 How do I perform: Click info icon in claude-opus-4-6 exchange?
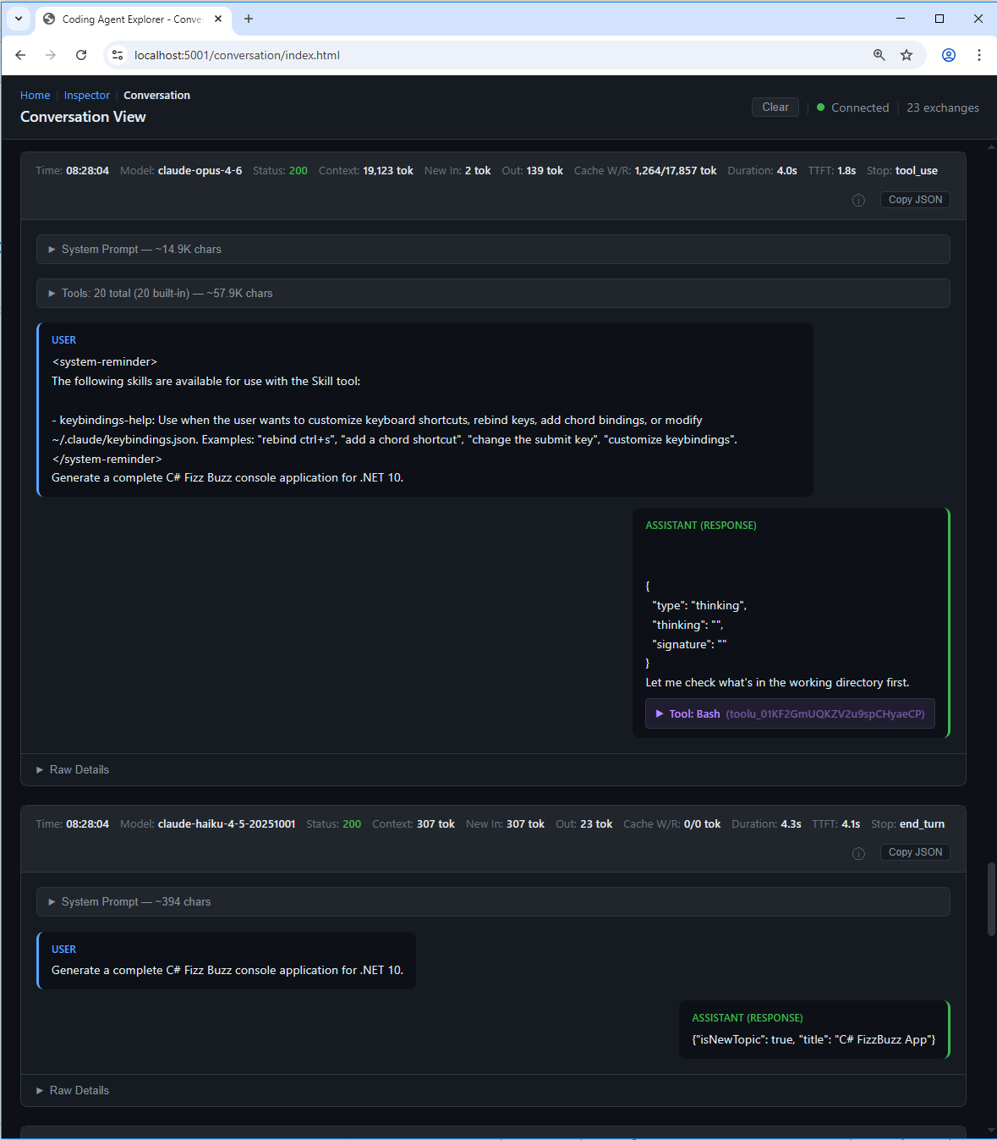pyautogui.click(x=858, y=201)
